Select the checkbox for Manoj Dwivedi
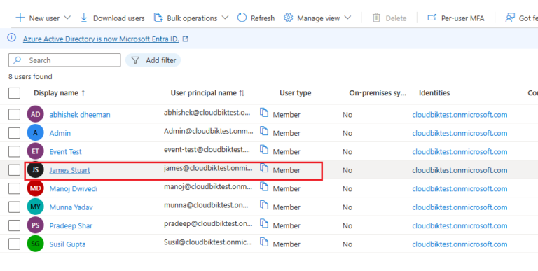 15,188
